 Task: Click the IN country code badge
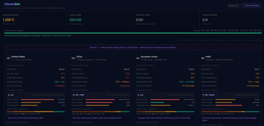click(203, 58)
